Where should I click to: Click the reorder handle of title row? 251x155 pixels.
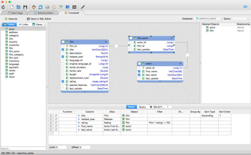(51, 116)
